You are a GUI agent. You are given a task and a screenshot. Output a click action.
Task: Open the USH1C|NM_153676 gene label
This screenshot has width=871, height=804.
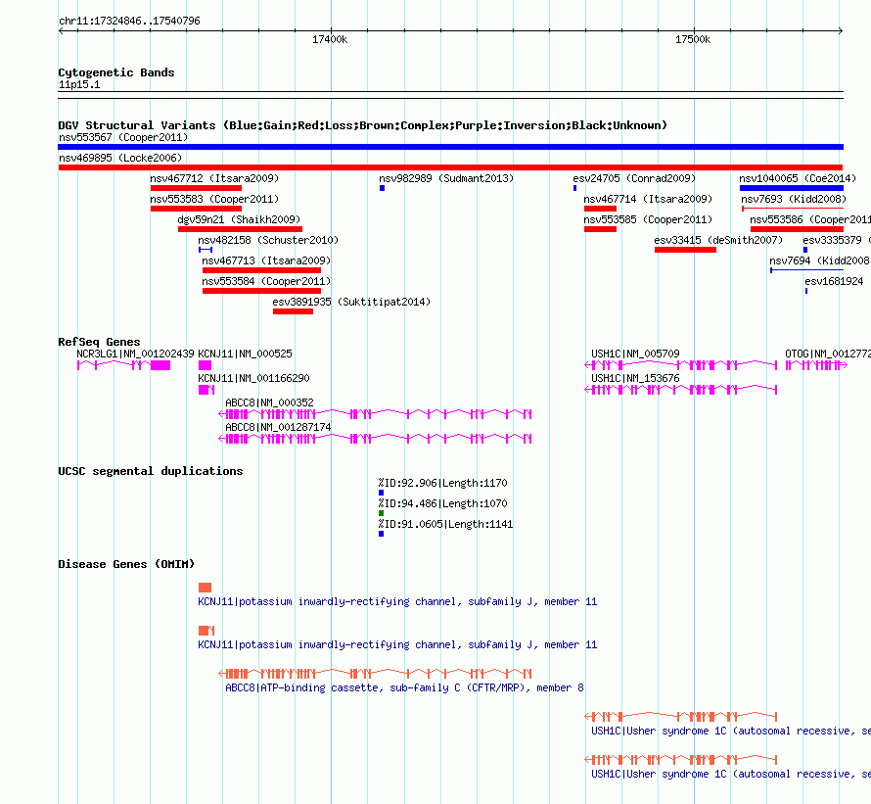tap(635, 378)
